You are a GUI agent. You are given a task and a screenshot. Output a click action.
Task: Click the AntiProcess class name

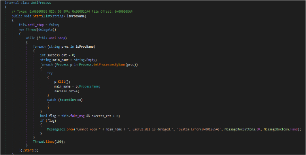coord(41,3)
